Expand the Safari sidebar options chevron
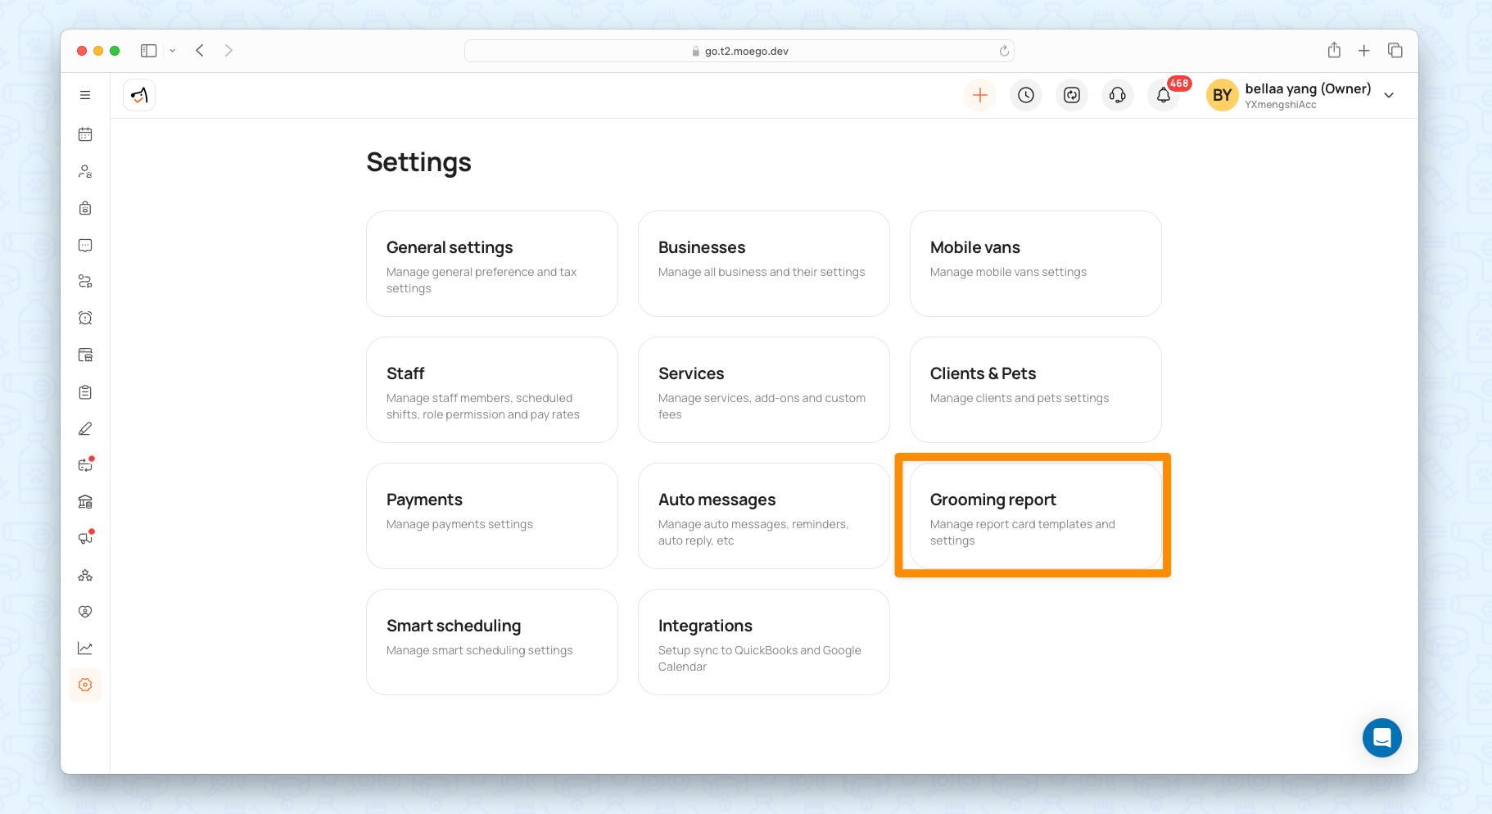 pos(173,51)
